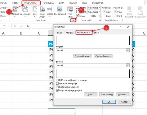Select the Header/Footer tab in Page Setup

point(83,33)
